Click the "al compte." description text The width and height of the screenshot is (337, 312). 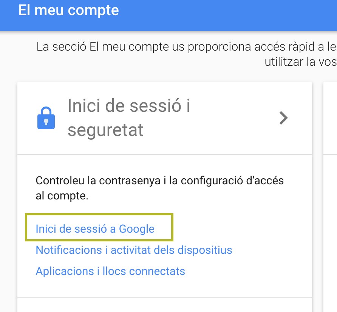pyautogui.click(x=62, y=196)
